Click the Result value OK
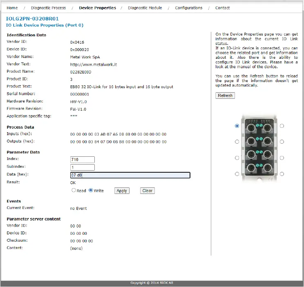 point(73,183)
